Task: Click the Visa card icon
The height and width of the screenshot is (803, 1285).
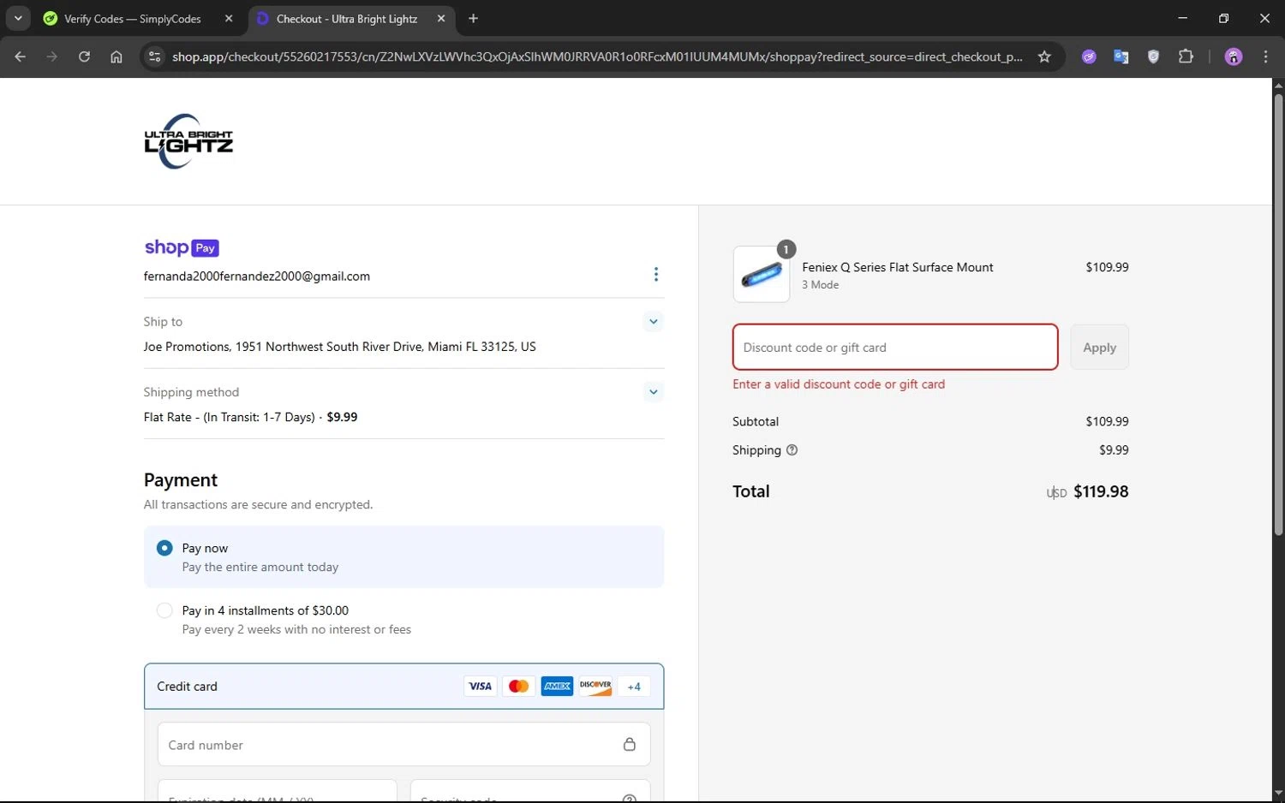Action: pos(481,687)
